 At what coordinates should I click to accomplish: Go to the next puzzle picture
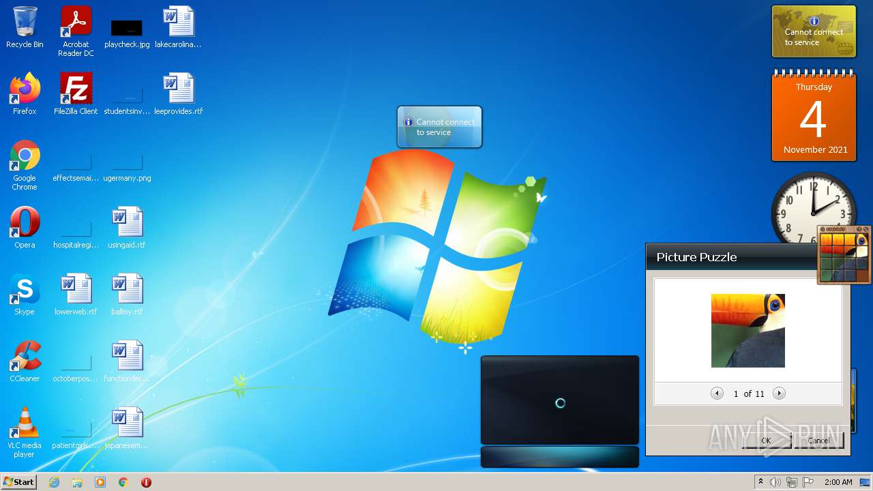click(779, 393)
